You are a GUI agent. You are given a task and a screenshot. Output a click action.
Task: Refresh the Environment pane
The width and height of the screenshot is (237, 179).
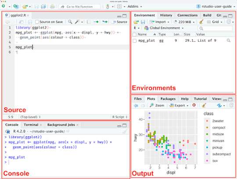click(x=229, y=22)
